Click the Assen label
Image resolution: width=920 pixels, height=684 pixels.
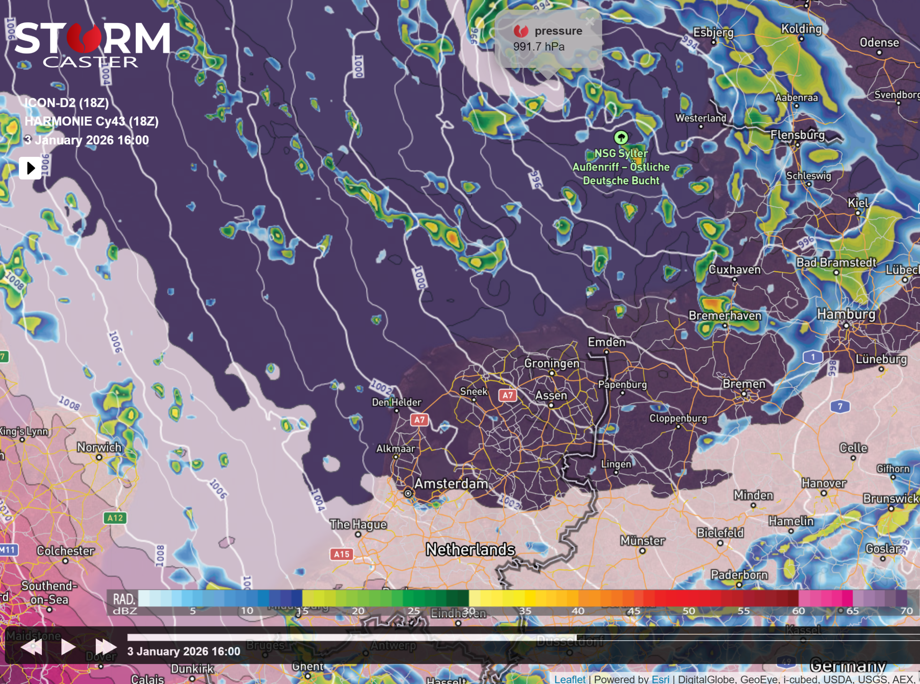pyautogui.click(x=551, y=395)
